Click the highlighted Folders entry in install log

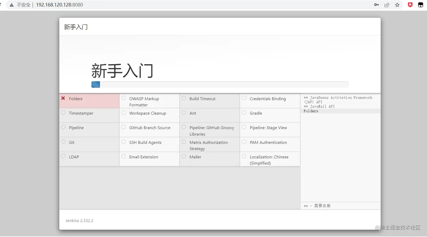pyautogui.click(x=311, y=111)
